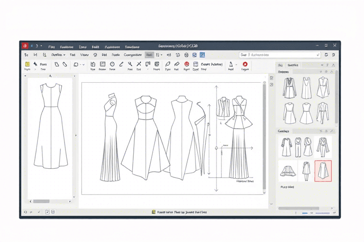Click the circular clock icon in toolbar
The image size is (364, 242).
tap(112, 64)
